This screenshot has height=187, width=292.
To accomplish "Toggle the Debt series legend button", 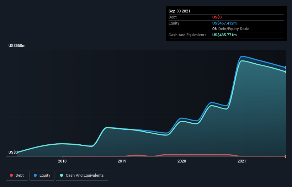I will [17, 176].
